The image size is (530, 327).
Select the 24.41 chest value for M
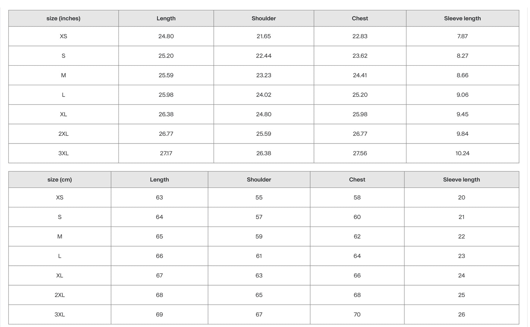pyautogui.click(x=360, y=75)
